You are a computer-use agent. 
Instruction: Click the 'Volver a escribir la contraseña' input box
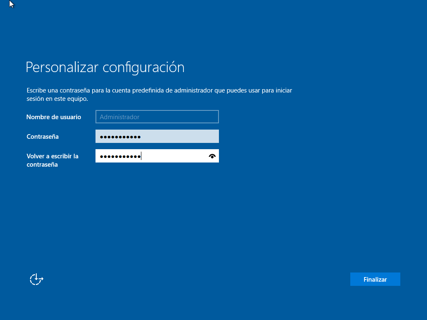[157, 156]
